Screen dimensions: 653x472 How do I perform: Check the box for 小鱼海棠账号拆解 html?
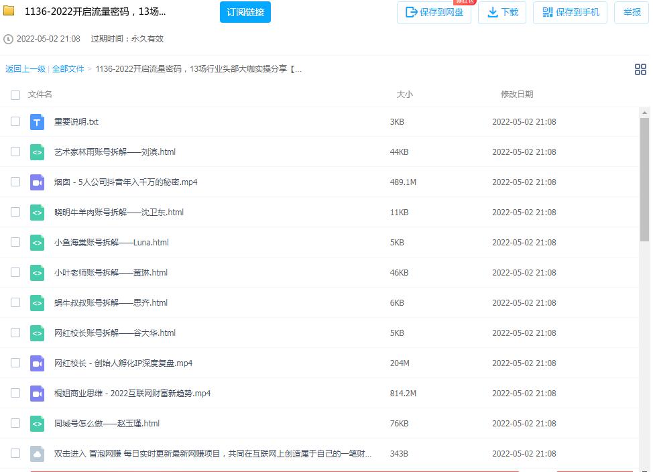click(x=15, y=242)
